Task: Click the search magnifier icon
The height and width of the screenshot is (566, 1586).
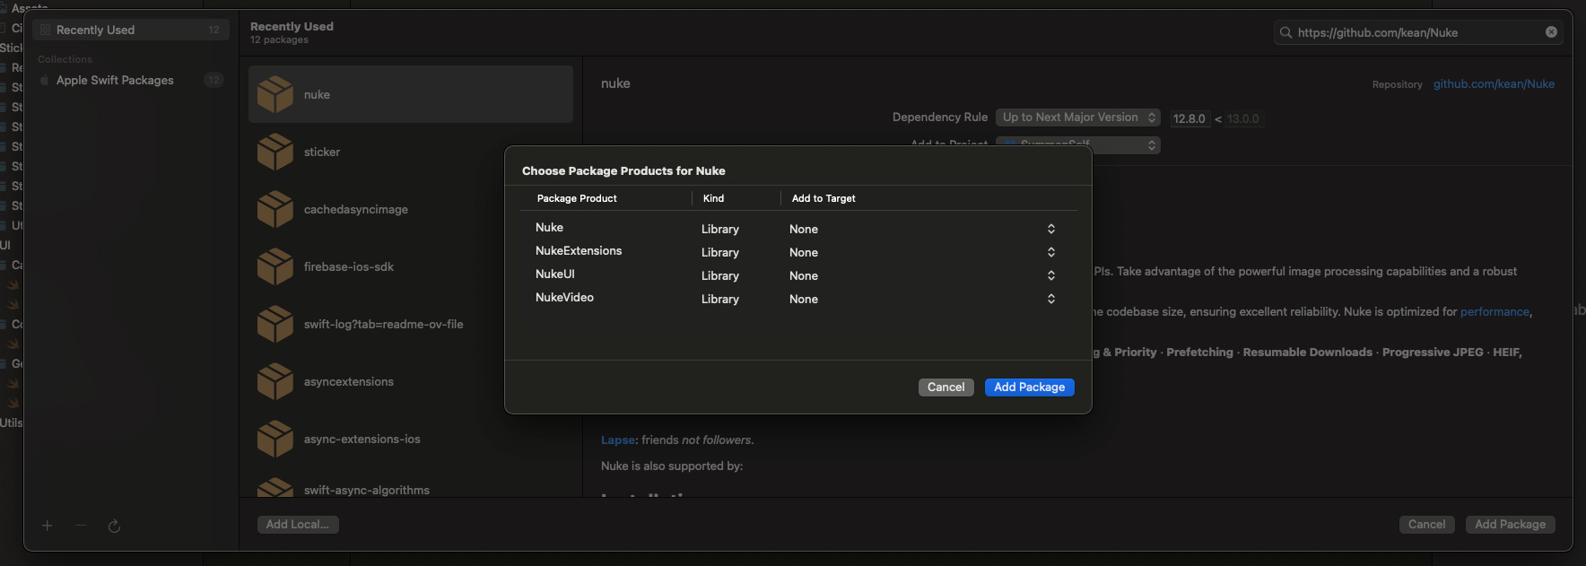Action: (1285, 32)
